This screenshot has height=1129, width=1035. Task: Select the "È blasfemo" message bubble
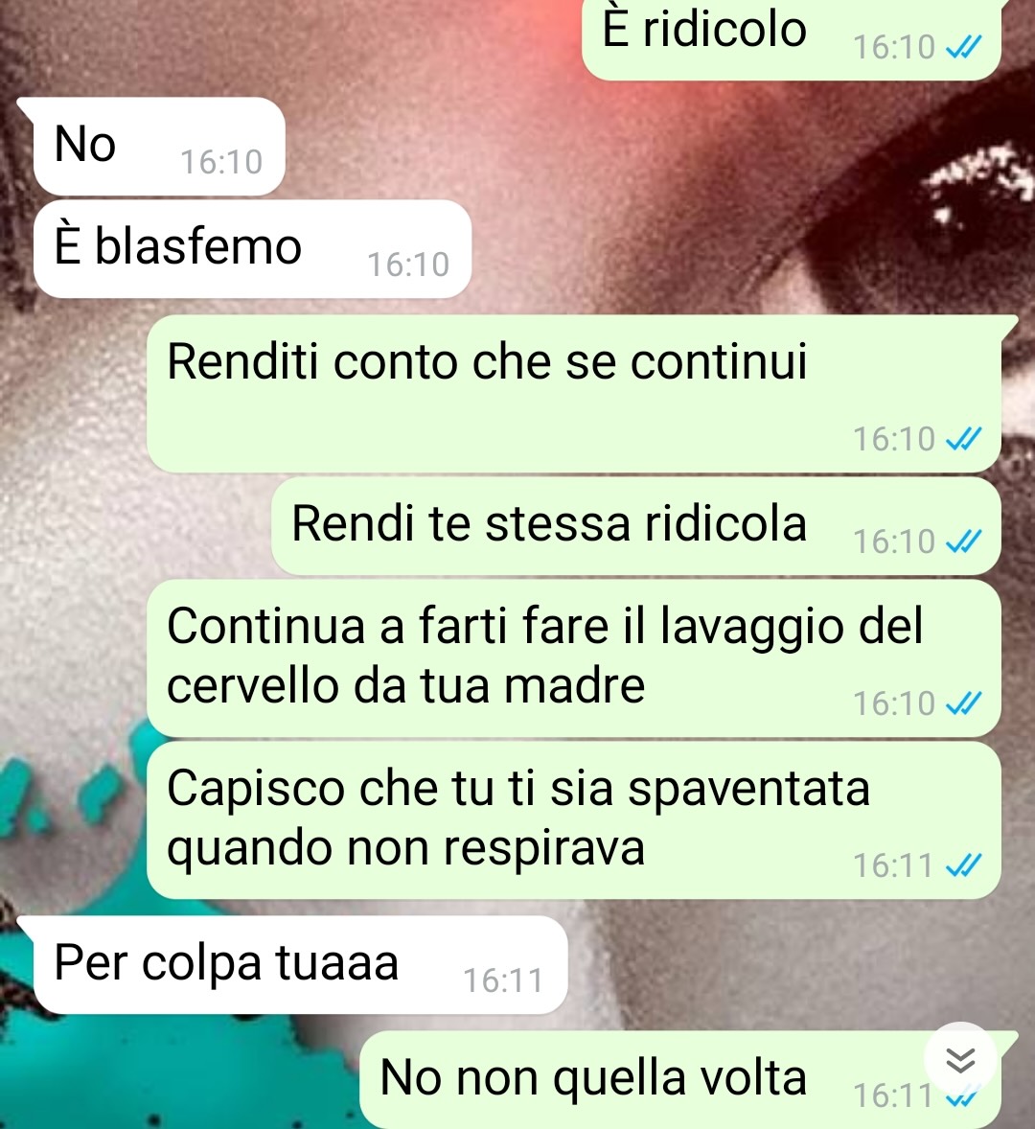[252, 249]
